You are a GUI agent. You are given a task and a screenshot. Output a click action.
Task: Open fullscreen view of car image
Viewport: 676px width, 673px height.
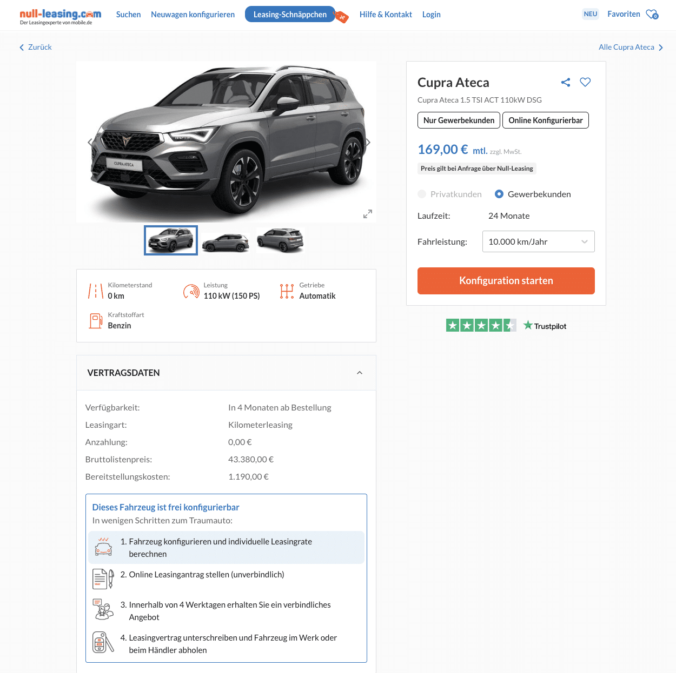(368, 214)
